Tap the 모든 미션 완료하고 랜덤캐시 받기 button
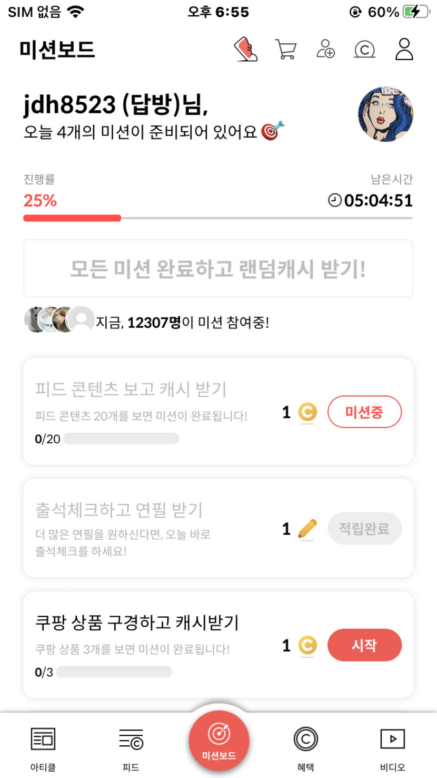 [218, 269]
